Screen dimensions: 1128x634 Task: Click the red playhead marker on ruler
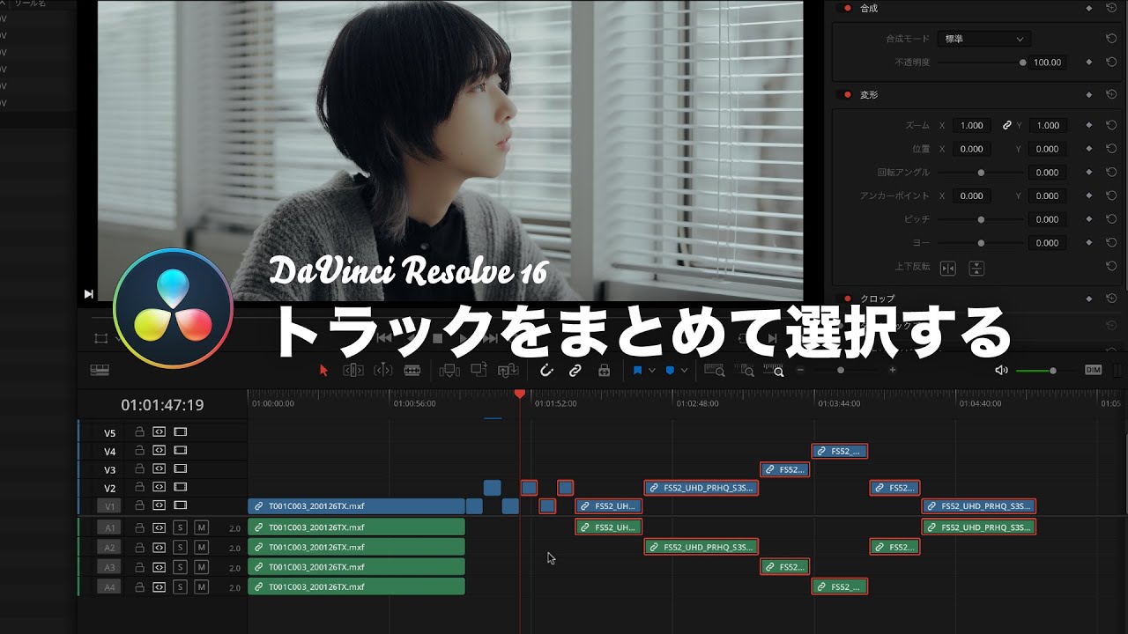[x=520, y=394]
